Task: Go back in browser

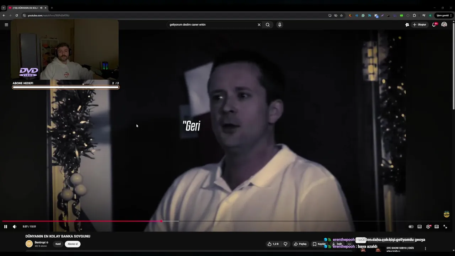Action: 4,15
